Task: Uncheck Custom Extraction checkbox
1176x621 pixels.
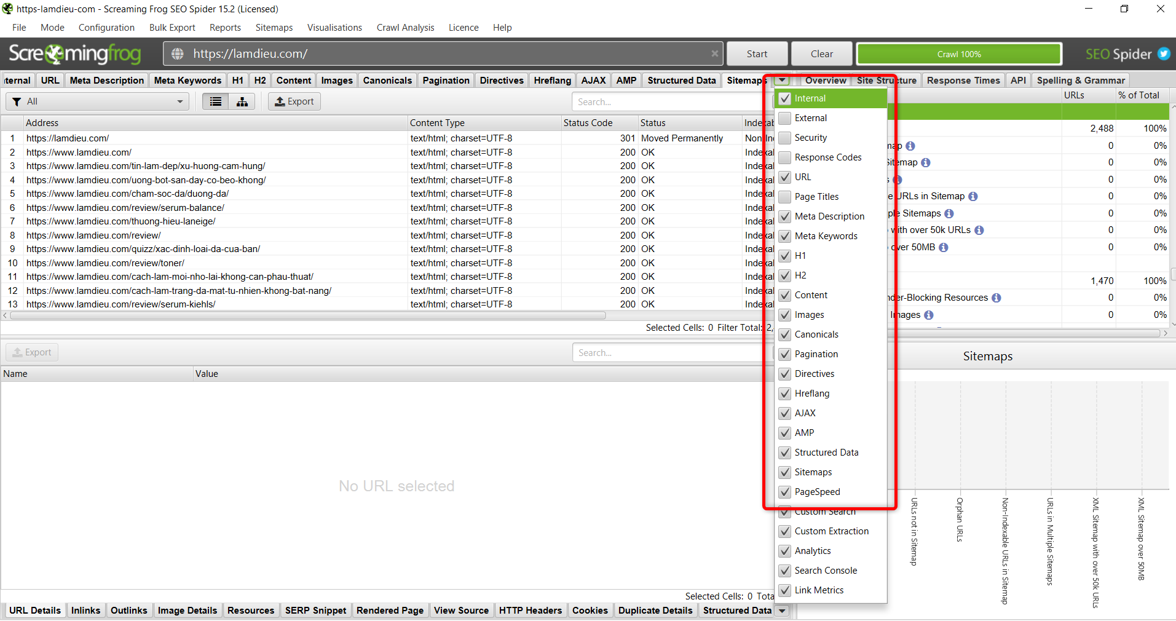Action: (785, 531)
